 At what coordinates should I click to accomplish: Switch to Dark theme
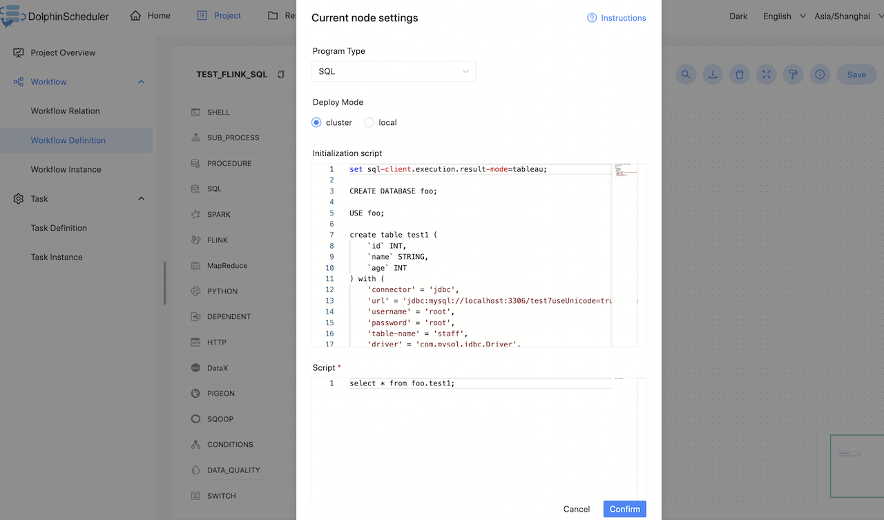738,16
